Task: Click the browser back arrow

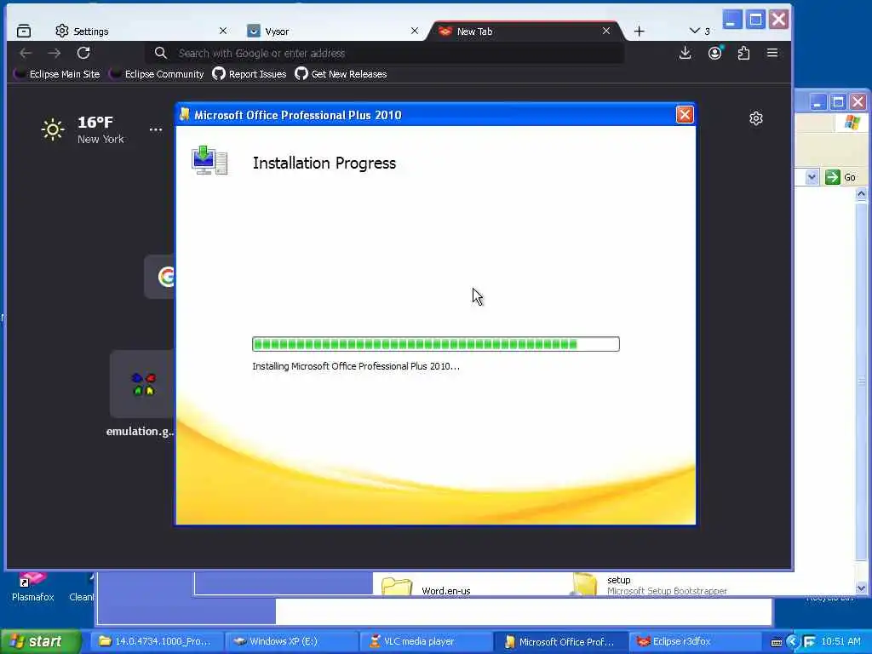Action: coord(26,53)
